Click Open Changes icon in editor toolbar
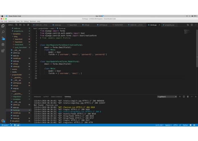This screenshot has height=141, width=198. tap(188, 25)
